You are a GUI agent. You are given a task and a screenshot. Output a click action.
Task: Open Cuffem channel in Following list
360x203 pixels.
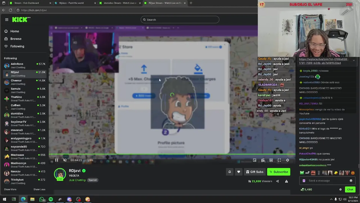click(x=25, y=107)
